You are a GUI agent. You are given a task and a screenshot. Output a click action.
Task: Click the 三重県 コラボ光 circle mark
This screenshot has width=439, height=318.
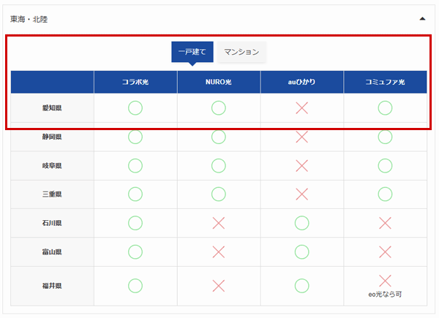tap(135, 194)
